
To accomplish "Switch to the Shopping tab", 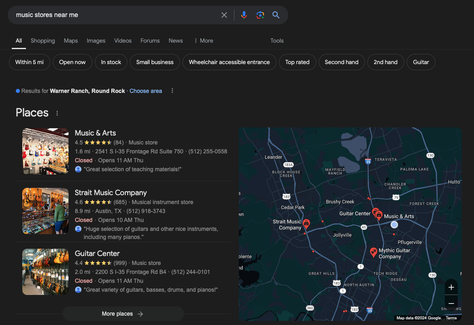I will point(43,41).
